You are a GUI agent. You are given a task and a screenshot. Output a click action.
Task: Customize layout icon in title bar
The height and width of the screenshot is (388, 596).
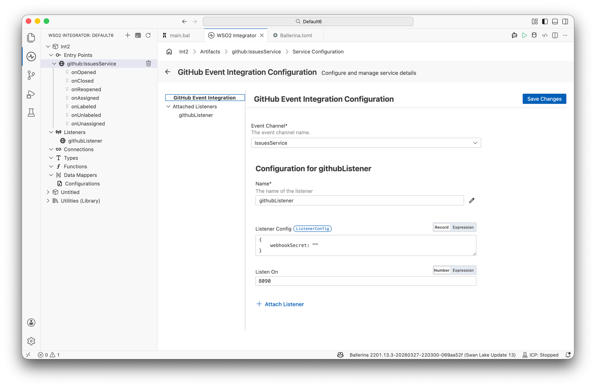(535, 21)
